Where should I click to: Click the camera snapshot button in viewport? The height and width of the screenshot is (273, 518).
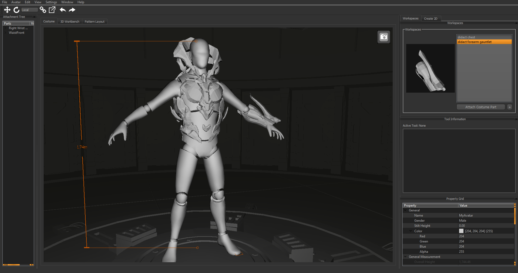pyautogui.click(x=384, y=37)
